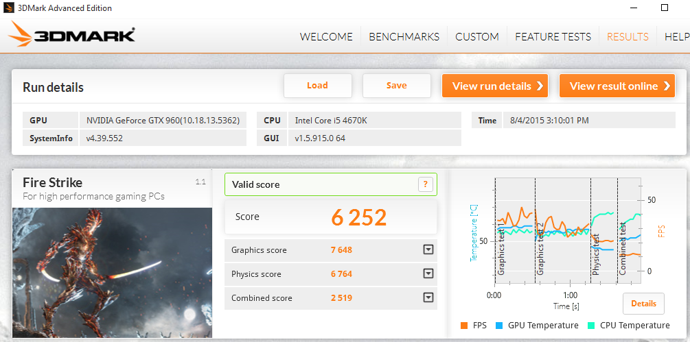Maximize the 3DMark window
This screenshot has height=342, width=690.
click(x=665, y=8)
